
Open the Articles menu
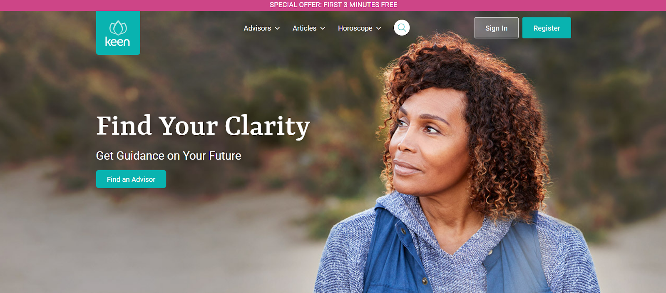[309, 28]
